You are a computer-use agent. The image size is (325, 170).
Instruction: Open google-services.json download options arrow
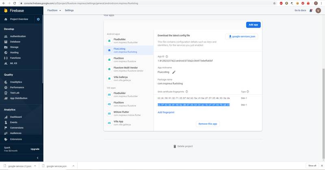pos(74,166)
